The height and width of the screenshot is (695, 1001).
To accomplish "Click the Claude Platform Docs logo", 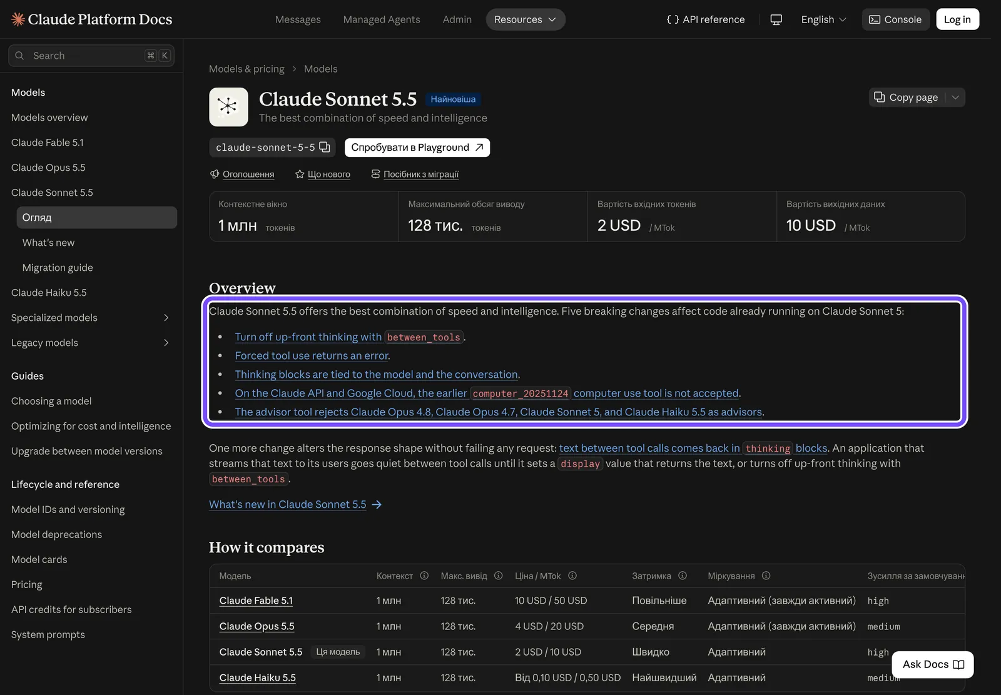I will click(91, 19).
